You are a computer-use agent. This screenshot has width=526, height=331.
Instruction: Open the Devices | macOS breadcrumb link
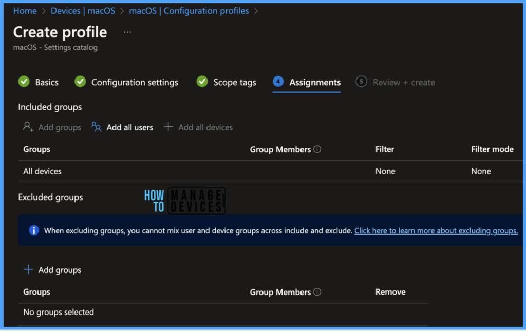tap(83, 11)
